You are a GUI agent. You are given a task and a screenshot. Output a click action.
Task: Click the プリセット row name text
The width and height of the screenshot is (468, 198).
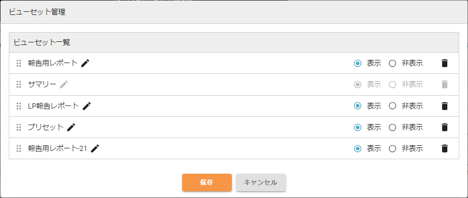pyautogui.click(x=46, y=128)
